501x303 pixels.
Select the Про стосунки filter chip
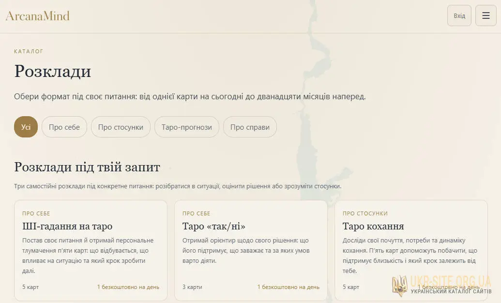121,127
